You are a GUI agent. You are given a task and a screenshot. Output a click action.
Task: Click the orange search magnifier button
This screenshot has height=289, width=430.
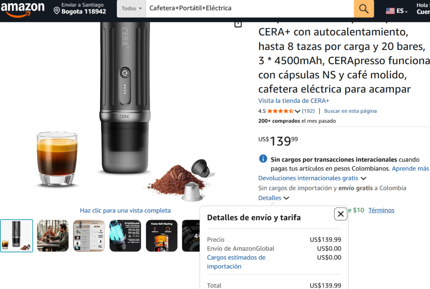(x=364, y=8)
